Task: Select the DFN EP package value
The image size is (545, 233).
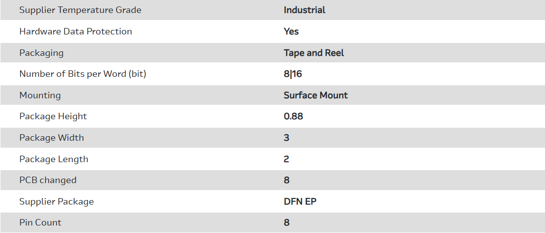Action: coord(300,202)
